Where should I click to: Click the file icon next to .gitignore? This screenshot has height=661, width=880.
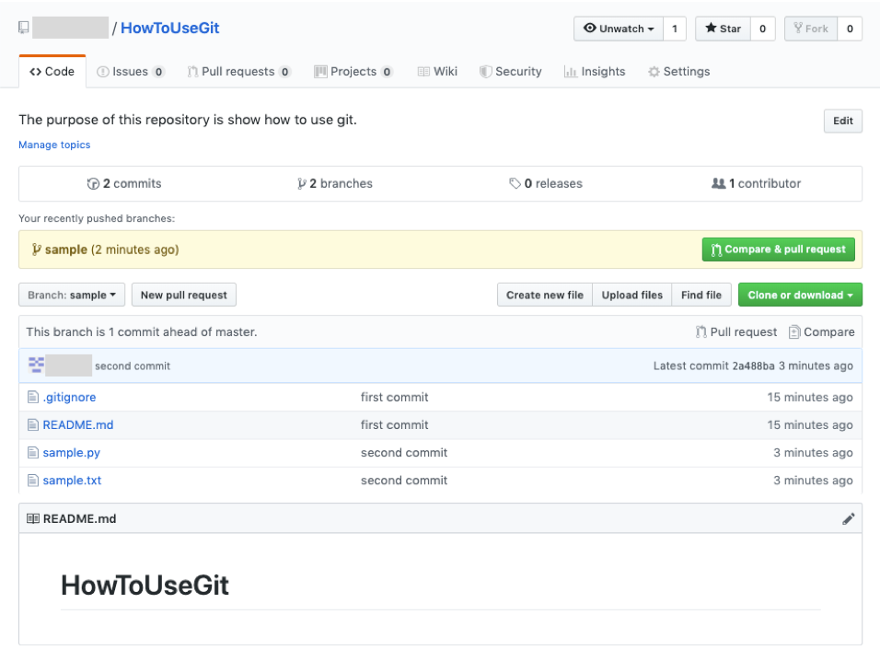[33, 398]
